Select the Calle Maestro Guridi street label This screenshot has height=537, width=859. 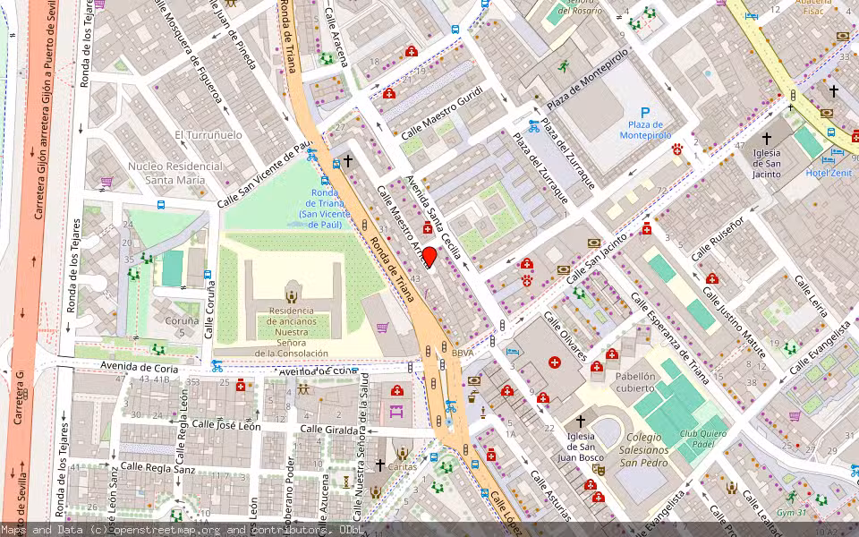441,113
